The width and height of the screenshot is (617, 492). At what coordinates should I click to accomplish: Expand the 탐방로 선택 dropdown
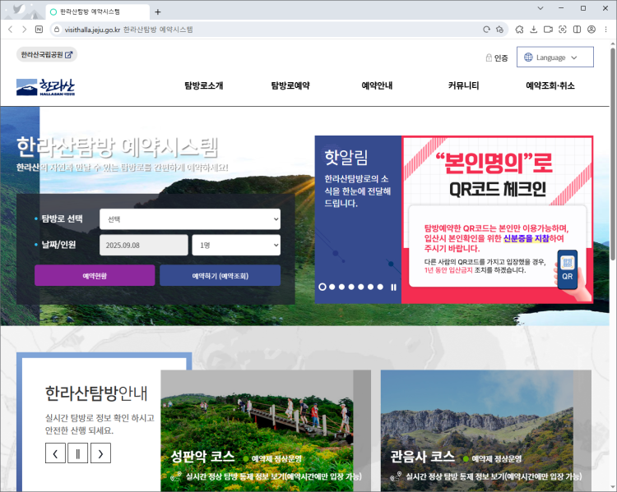[190, 219]
